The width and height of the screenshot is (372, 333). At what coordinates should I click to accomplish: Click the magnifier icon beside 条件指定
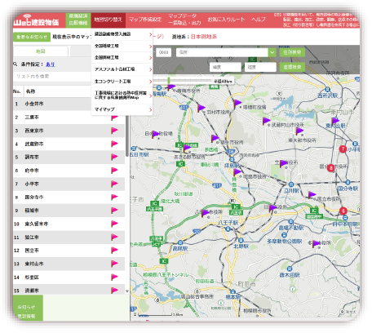pyautogui.click(x=15, y=64)
